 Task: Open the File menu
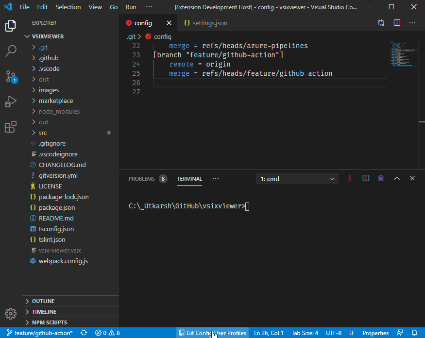[24, 7]
